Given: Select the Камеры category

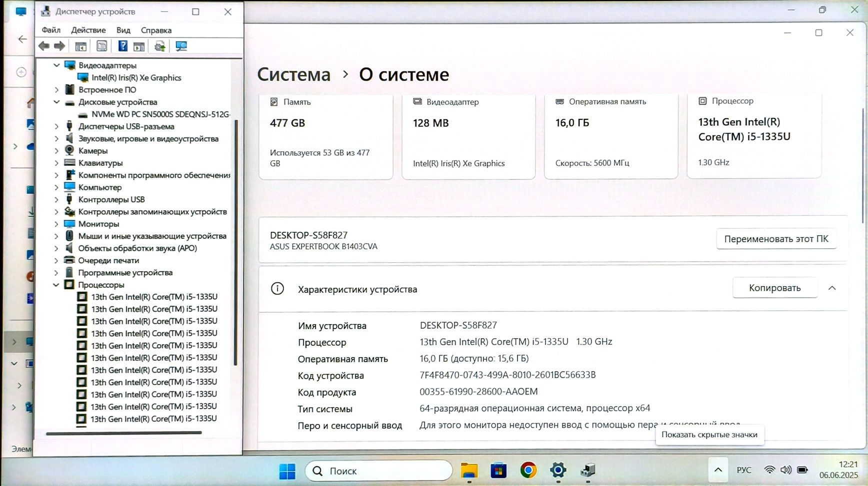Looking at the screenshot, I should tap(93, 151).
